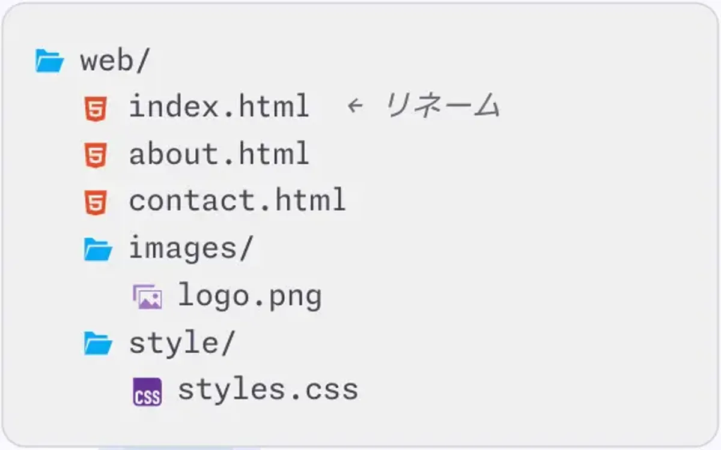
Task: Click the style folder icon
Action: click(x=98, y=344)
